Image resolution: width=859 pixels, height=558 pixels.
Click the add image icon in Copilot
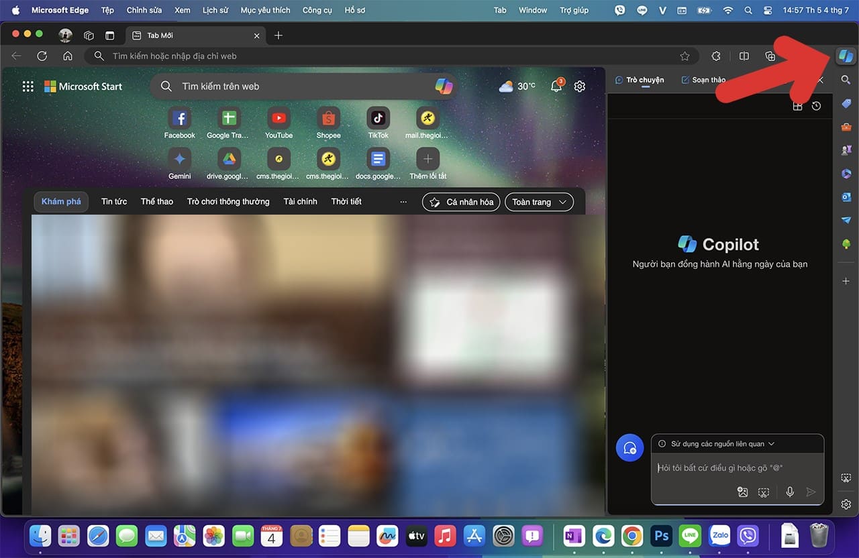pos(742,492)
